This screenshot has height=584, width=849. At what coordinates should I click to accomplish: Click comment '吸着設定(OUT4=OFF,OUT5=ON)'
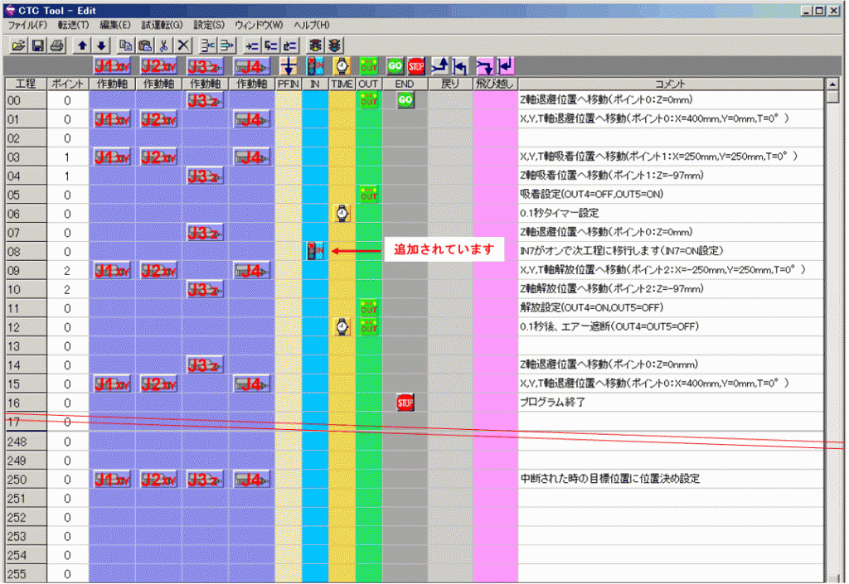pos(591,194)
